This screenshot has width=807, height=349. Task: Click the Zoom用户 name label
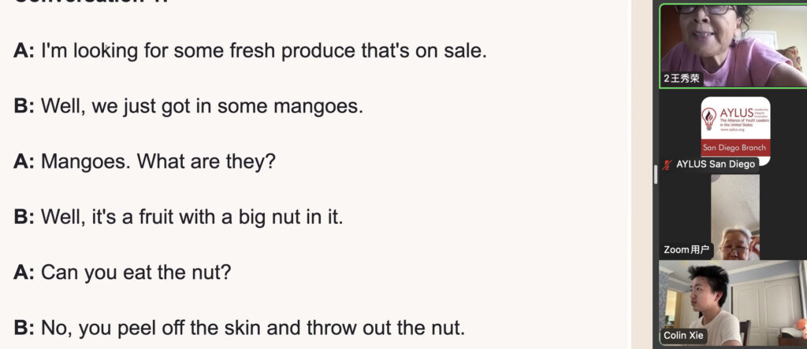[686, 251]
